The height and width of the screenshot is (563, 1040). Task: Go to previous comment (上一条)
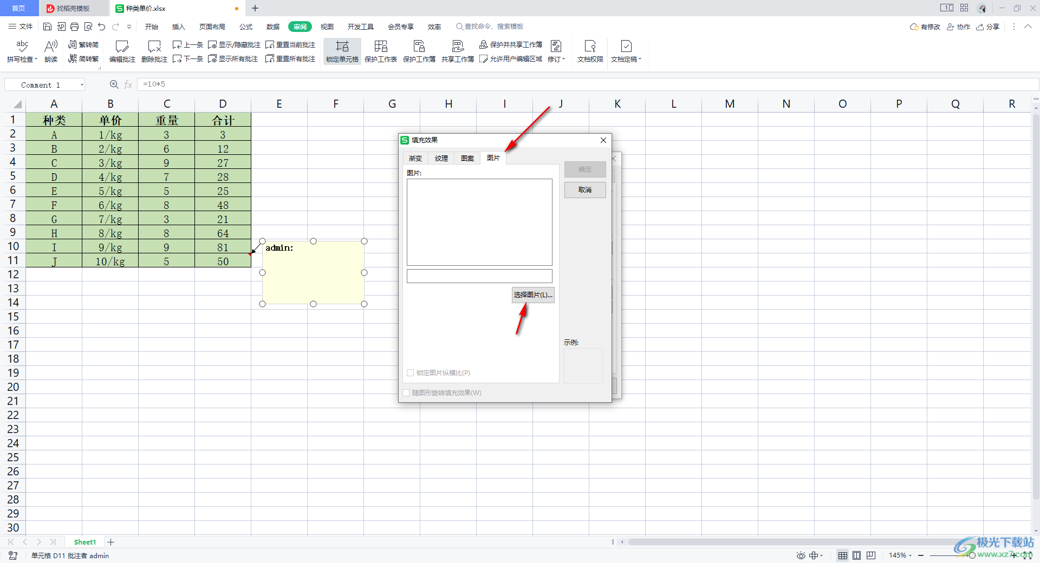tap(188, 44)
